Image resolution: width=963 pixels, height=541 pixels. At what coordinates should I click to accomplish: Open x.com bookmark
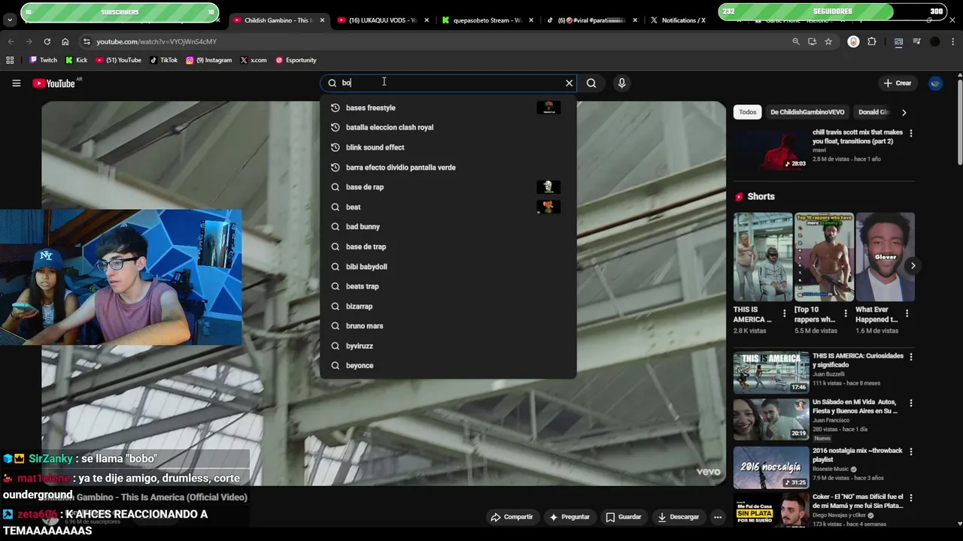coord(254,60)
